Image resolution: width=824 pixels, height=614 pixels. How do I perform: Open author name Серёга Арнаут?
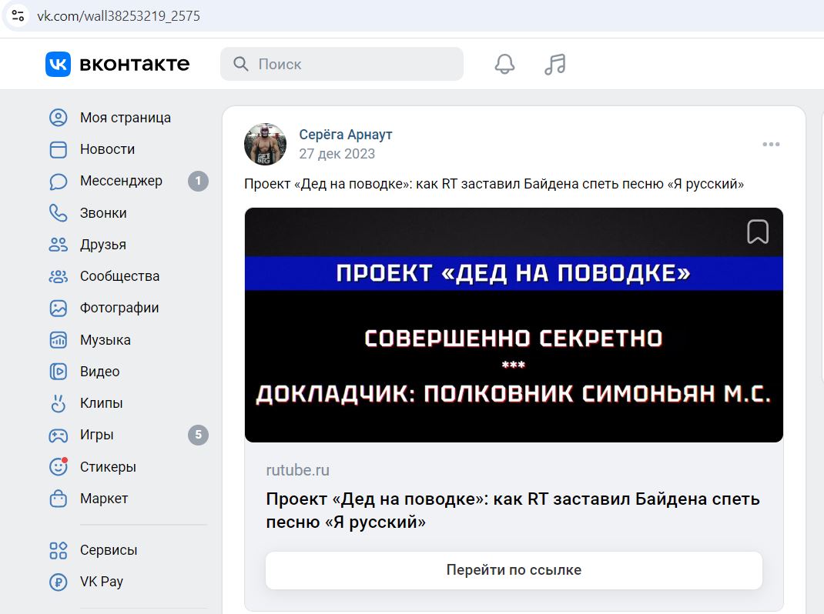point(345,135)
